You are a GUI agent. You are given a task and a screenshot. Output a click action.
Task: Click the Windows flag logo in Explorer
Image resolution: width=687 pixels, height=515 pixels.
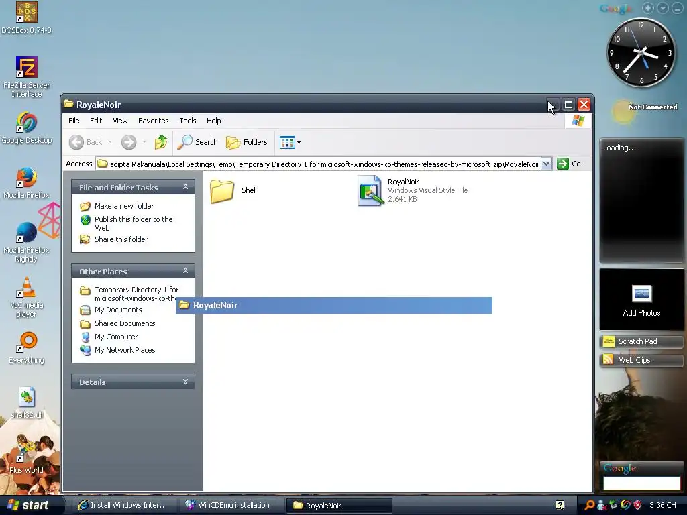coord(578,121)
